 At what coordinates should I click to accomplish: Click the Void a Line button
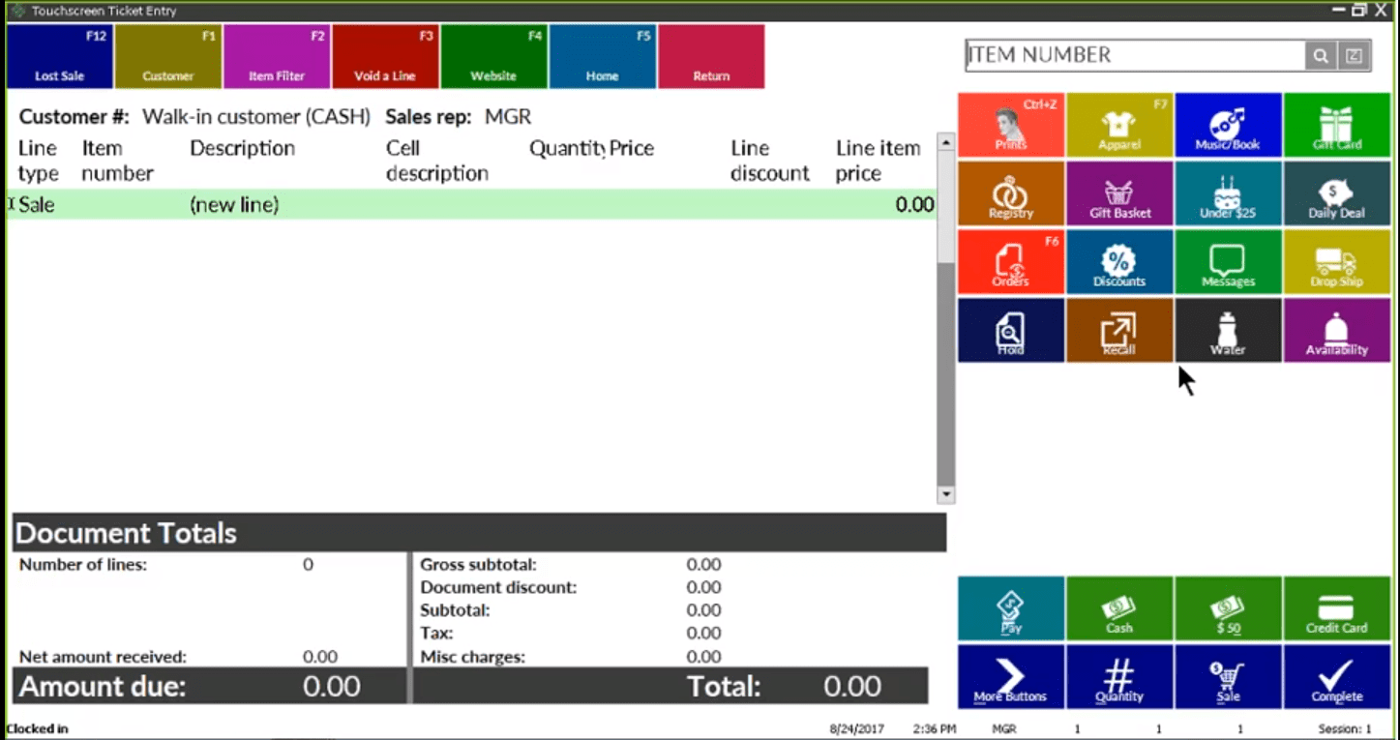coord(385,57)
